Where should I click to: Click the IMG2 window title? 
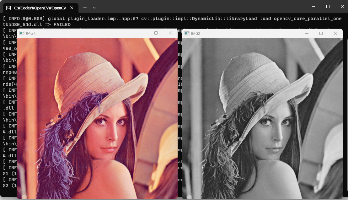pos(195,33)
